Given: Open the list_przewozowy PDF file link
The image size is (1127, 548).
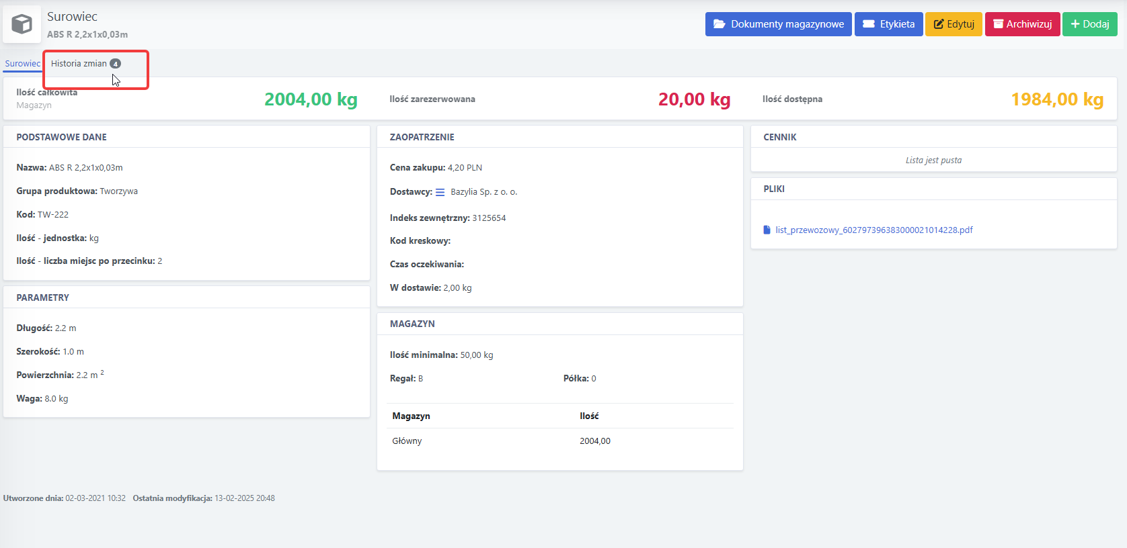Looking at the screenshot, I should pyautogui.click(x=873, y=230).
